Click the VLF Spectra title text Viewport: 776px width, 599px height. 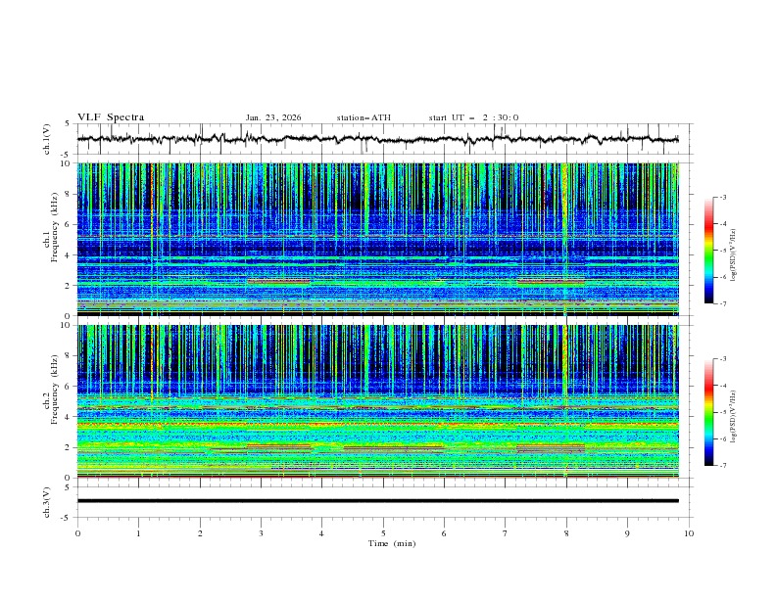coord(111,117)
